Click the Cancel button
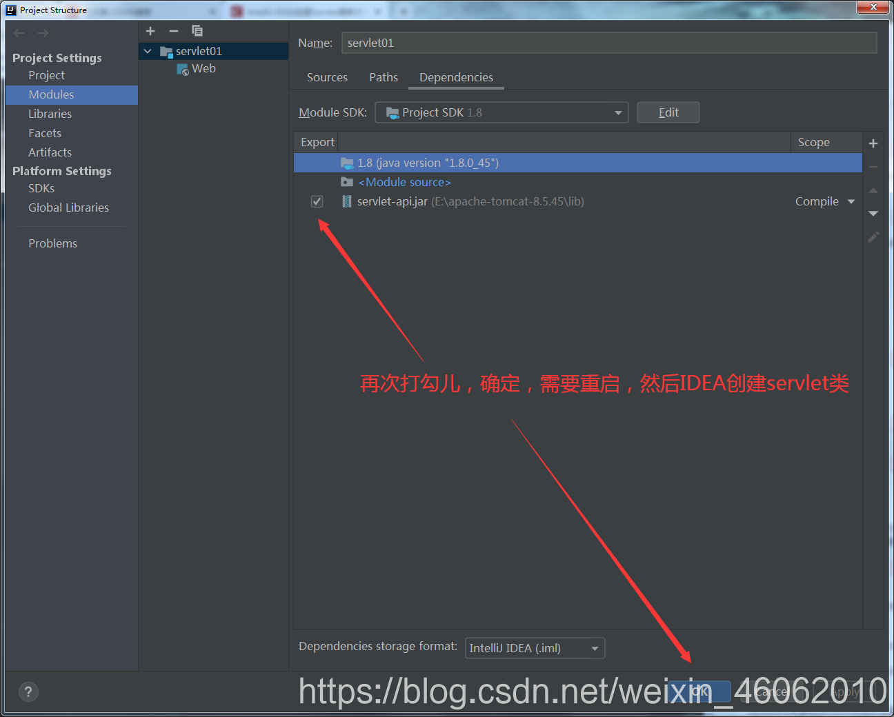 click(x=771, y=691)
